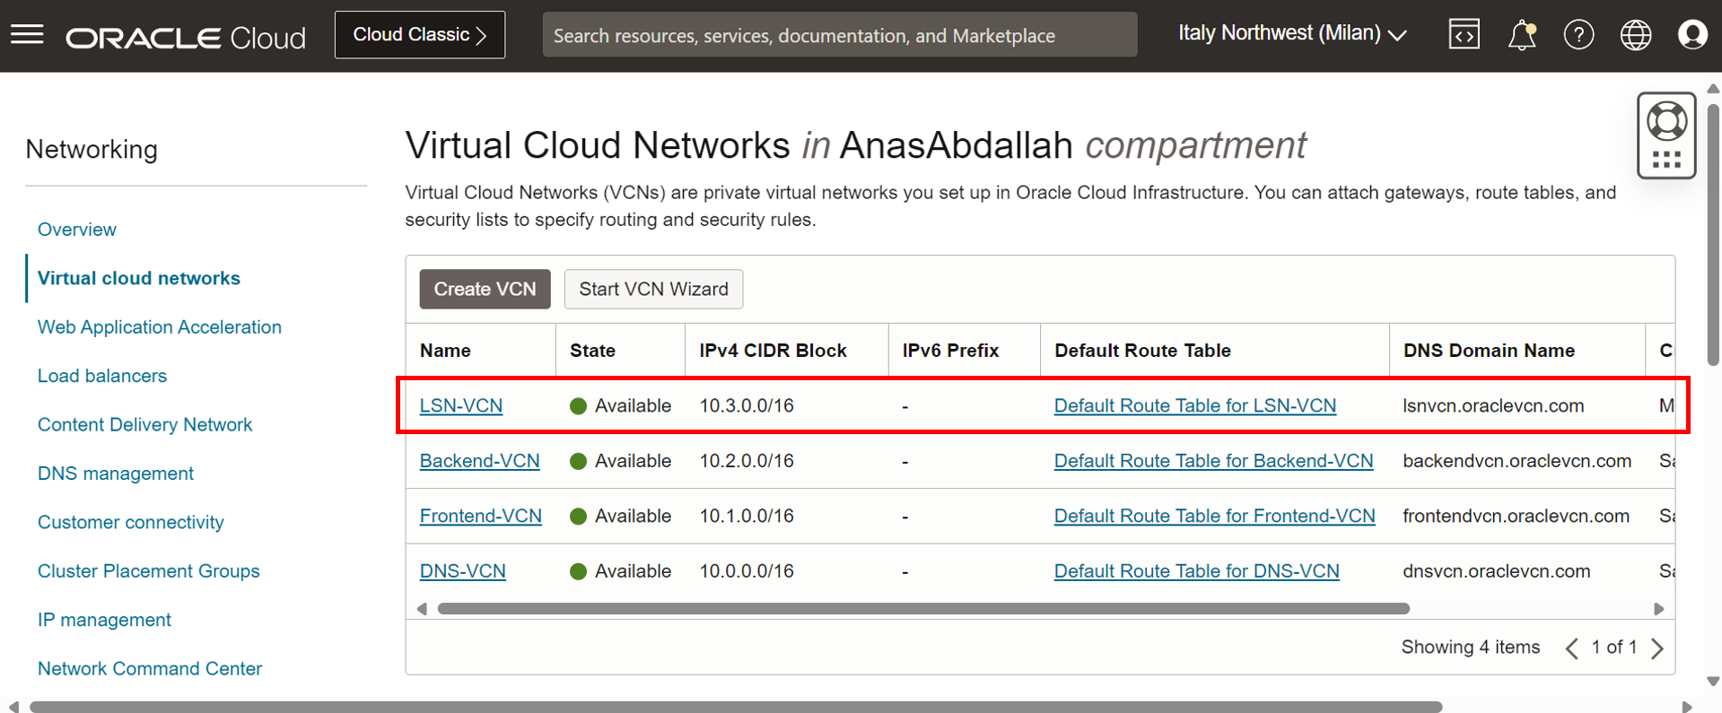Click the page bottom horizontal scrollbar

tap(736, 707)
